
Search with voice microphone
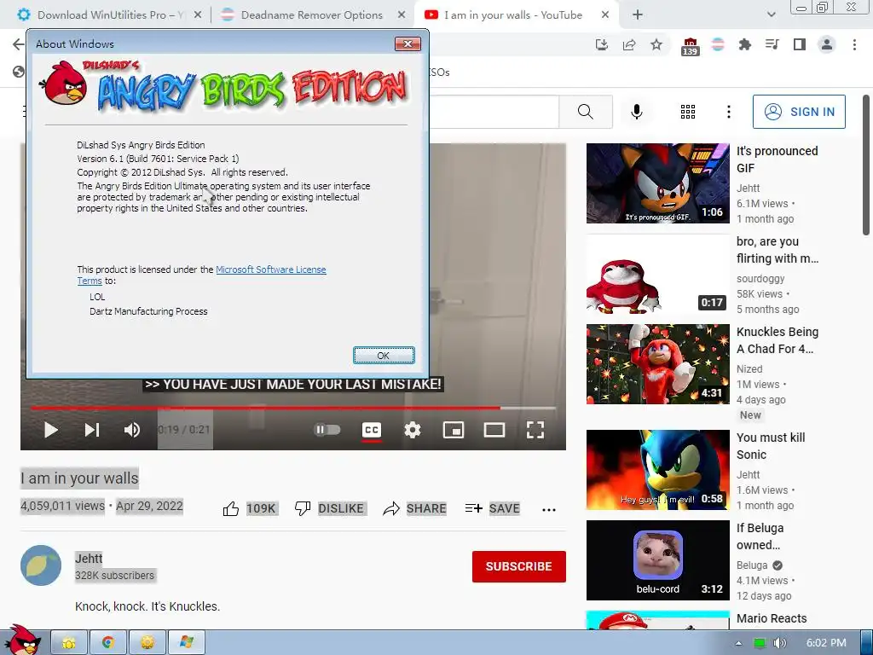tap(636, 112)
